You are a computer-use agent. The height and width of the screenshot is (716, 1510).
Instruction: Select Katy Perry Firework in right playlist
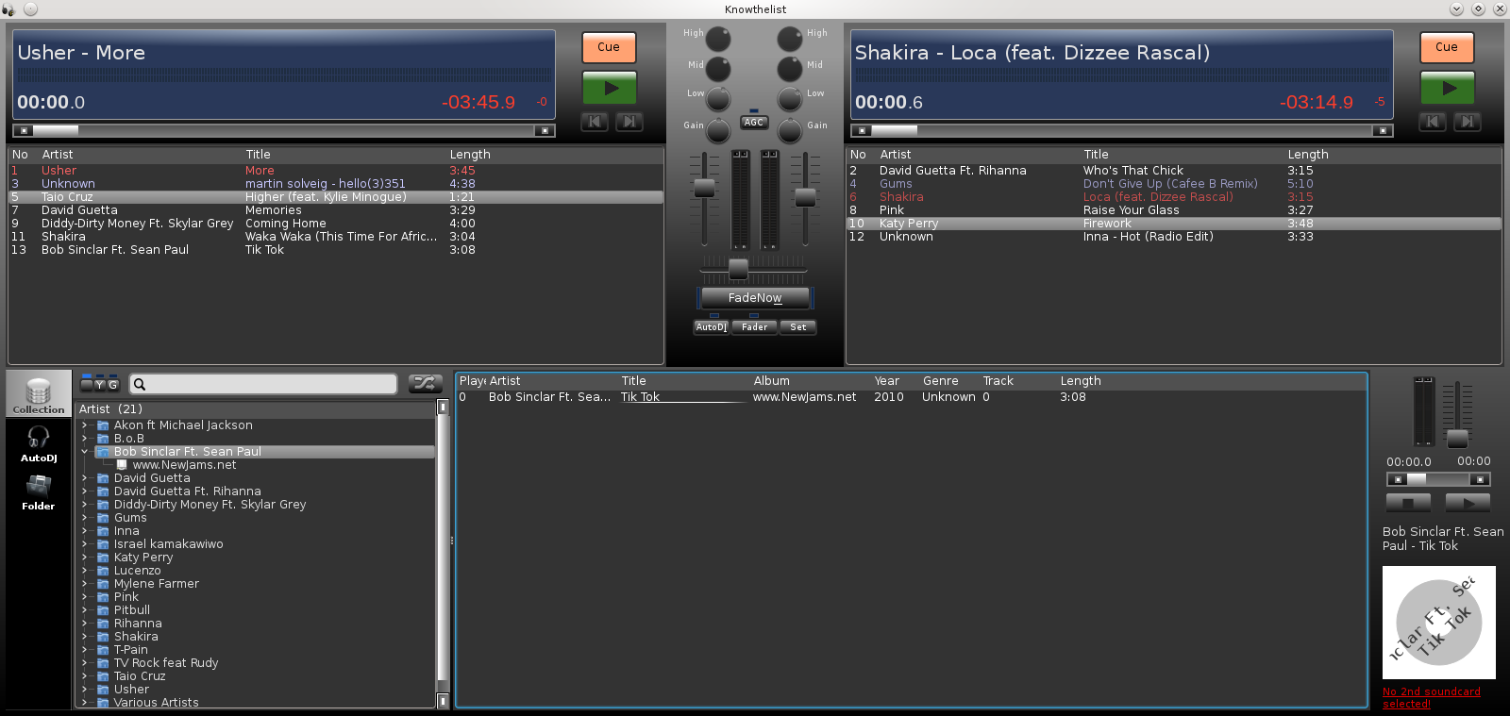[1174, 224]
